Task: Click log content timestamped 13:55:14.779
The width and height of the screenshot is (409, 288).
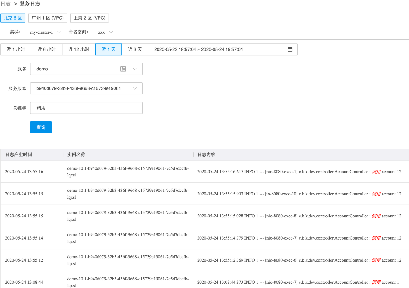Action: [x=299, y=238]
